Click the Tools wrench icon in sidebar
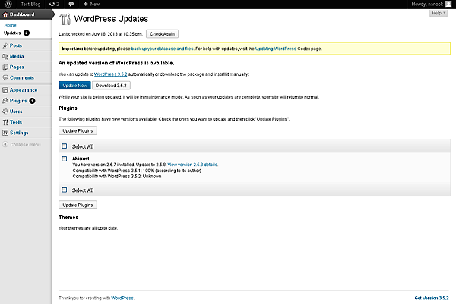This screenshot has width=456, height=304. [5, 122]
